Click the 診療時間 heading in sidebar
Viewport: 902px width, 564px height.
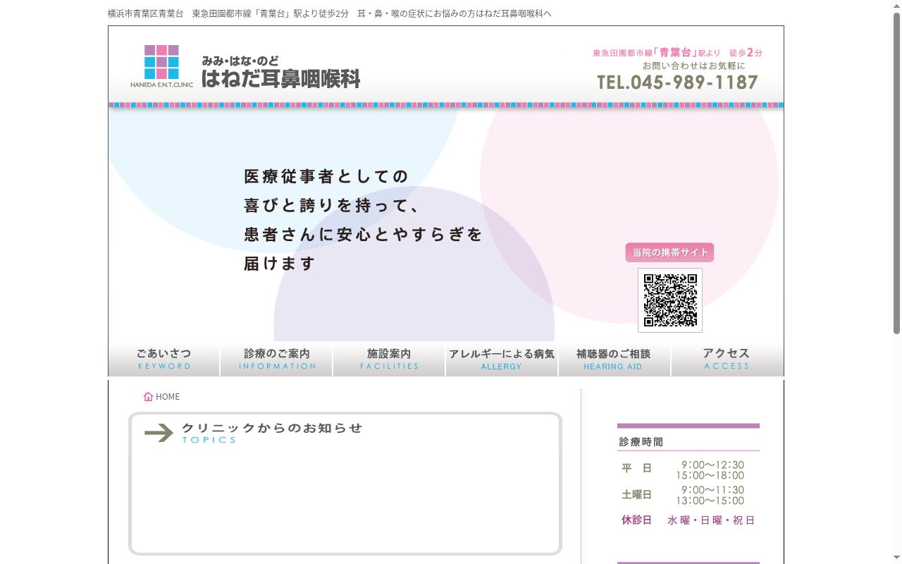(641, 442)
